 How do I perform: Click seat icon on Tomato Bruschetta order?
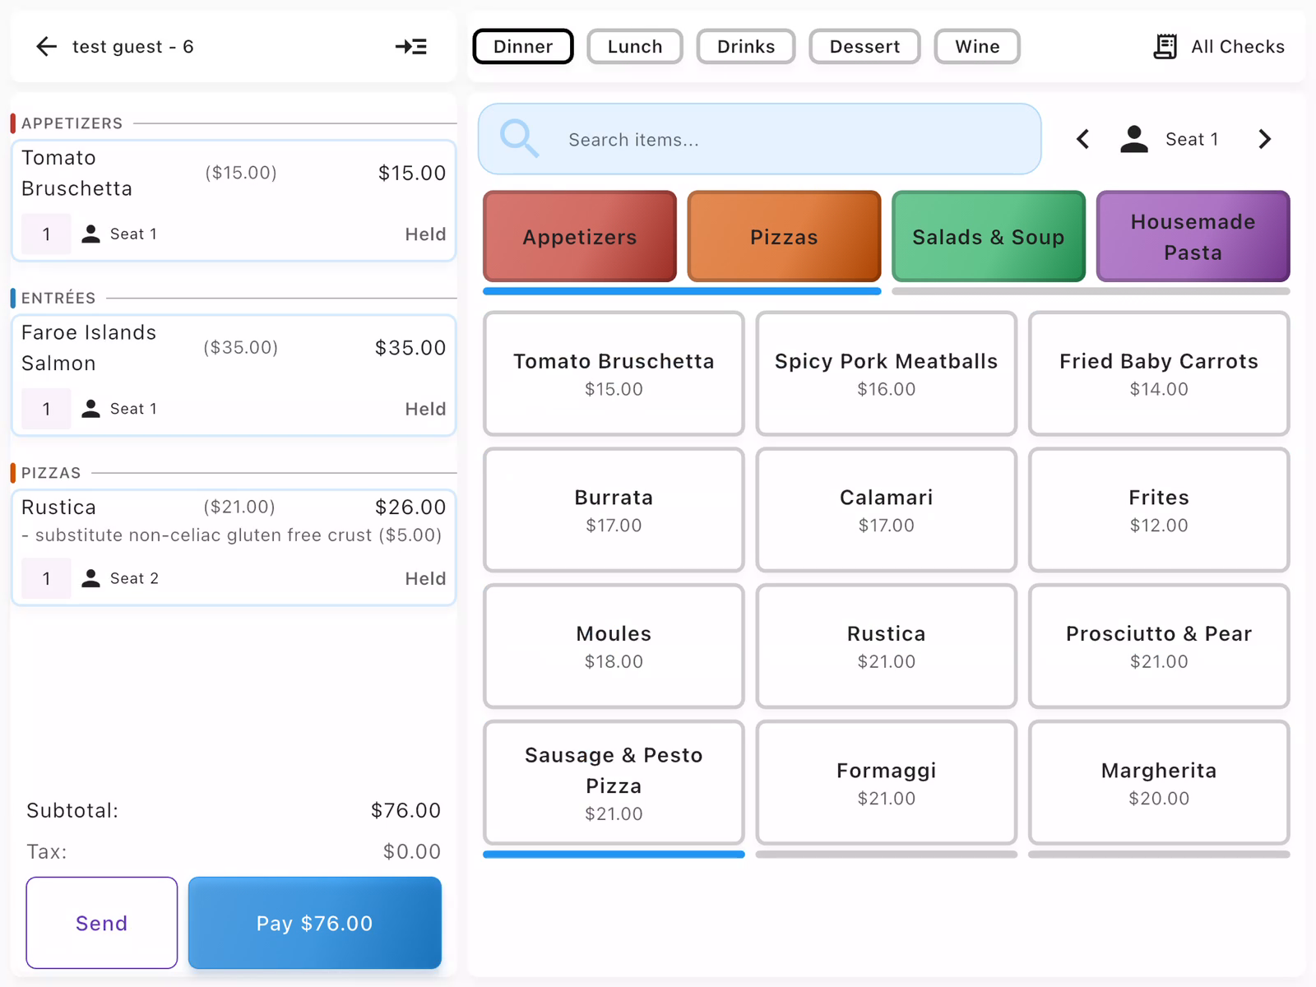(x=91, y=234)
